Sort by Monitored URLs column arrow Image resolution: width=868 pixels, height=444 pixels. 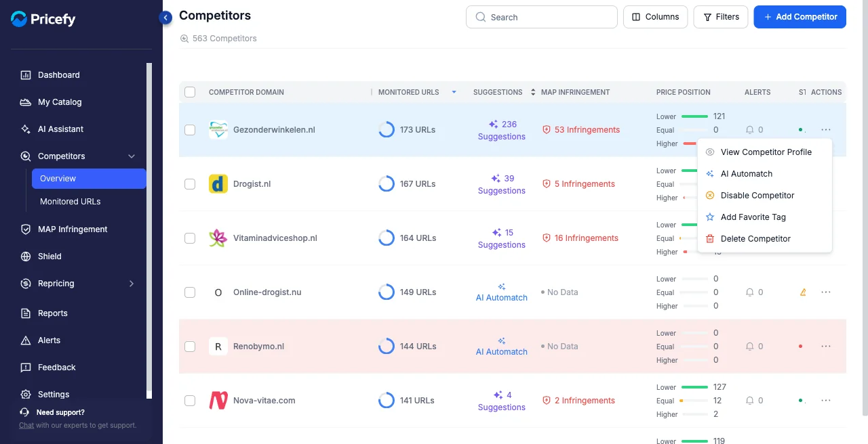click(x=454, y=92)
